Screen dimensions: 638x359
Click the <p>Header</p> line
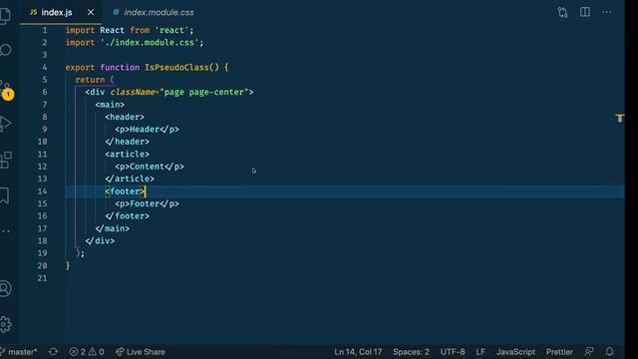[147, 130]
